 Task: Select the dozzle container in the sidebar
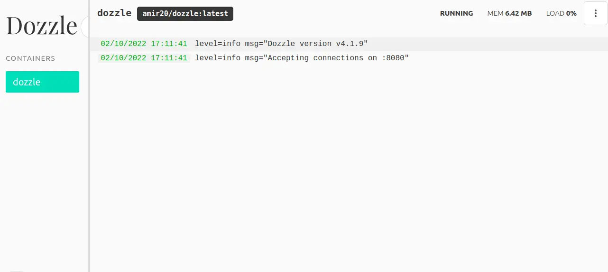[42, 82]
